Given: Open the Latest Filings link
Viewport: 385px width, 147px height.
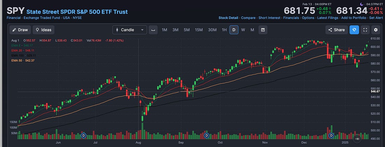Looking at the screenshot, I should 328,18.
